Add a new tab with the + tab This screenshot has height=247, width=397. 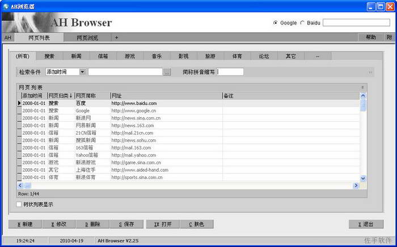(116, 37)
